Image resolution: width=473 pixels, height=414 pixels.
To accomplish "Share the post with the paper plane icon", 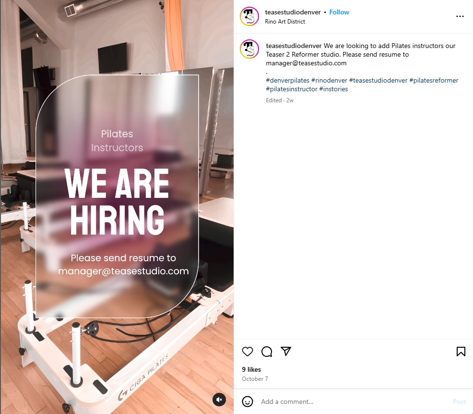I will click(285, 351).
